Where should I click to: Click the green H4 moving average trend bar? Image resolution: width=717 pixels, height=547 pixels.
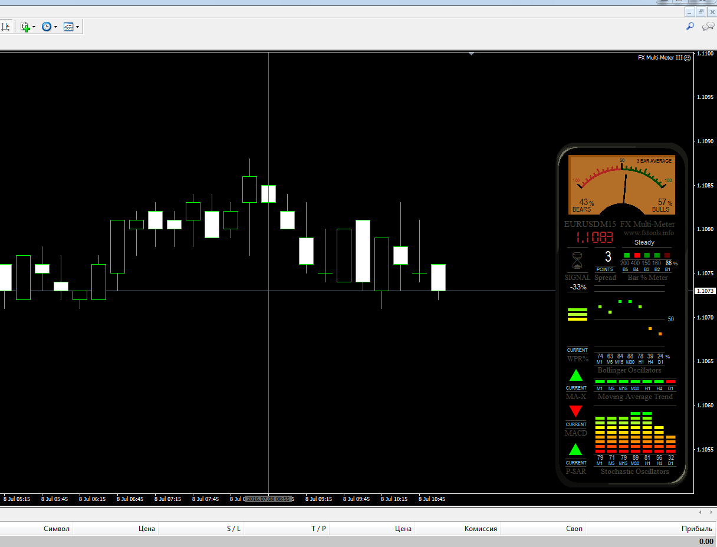(659, 382)
